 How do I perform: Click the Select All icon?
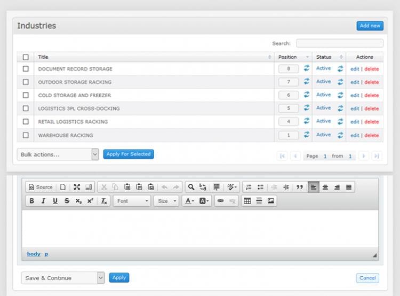pyautogui.click(x=217, y=187)
